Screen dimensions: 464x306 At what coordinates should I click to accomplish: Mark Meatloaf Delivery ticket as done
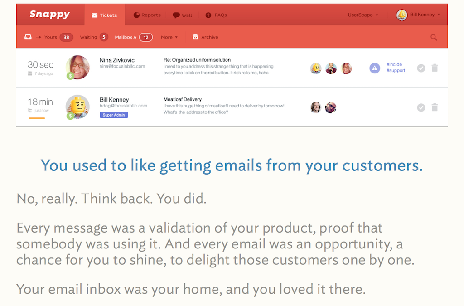click(421, 107)
